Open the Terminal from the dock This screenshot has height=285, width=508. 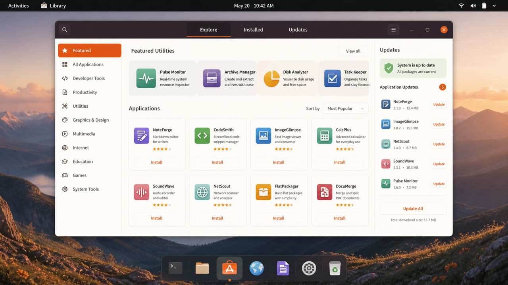point(175,268)
